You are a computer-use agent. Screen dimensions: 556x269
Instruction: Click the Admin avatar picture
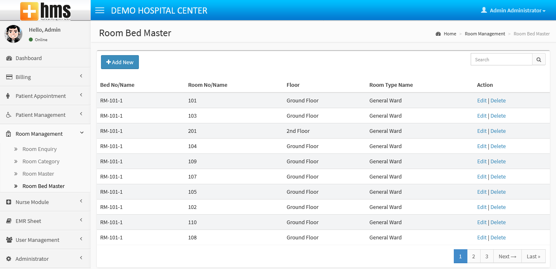(14, 34)
